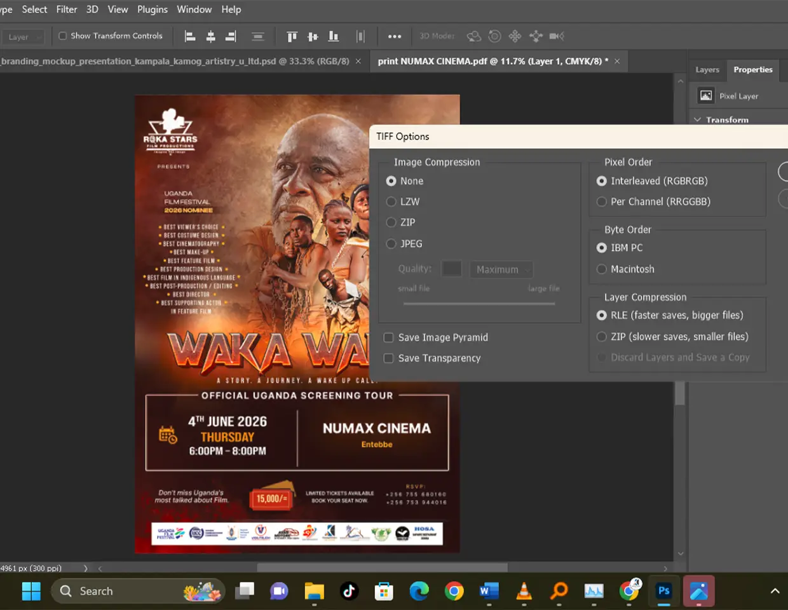This screenshot has height=610, width=788.
Task: Click the align left edges icon
Action: 190,36
